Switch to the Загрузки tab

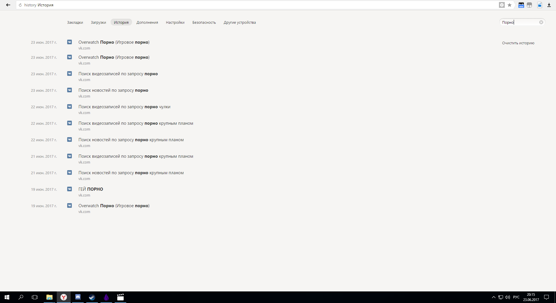tap(98, 23)
